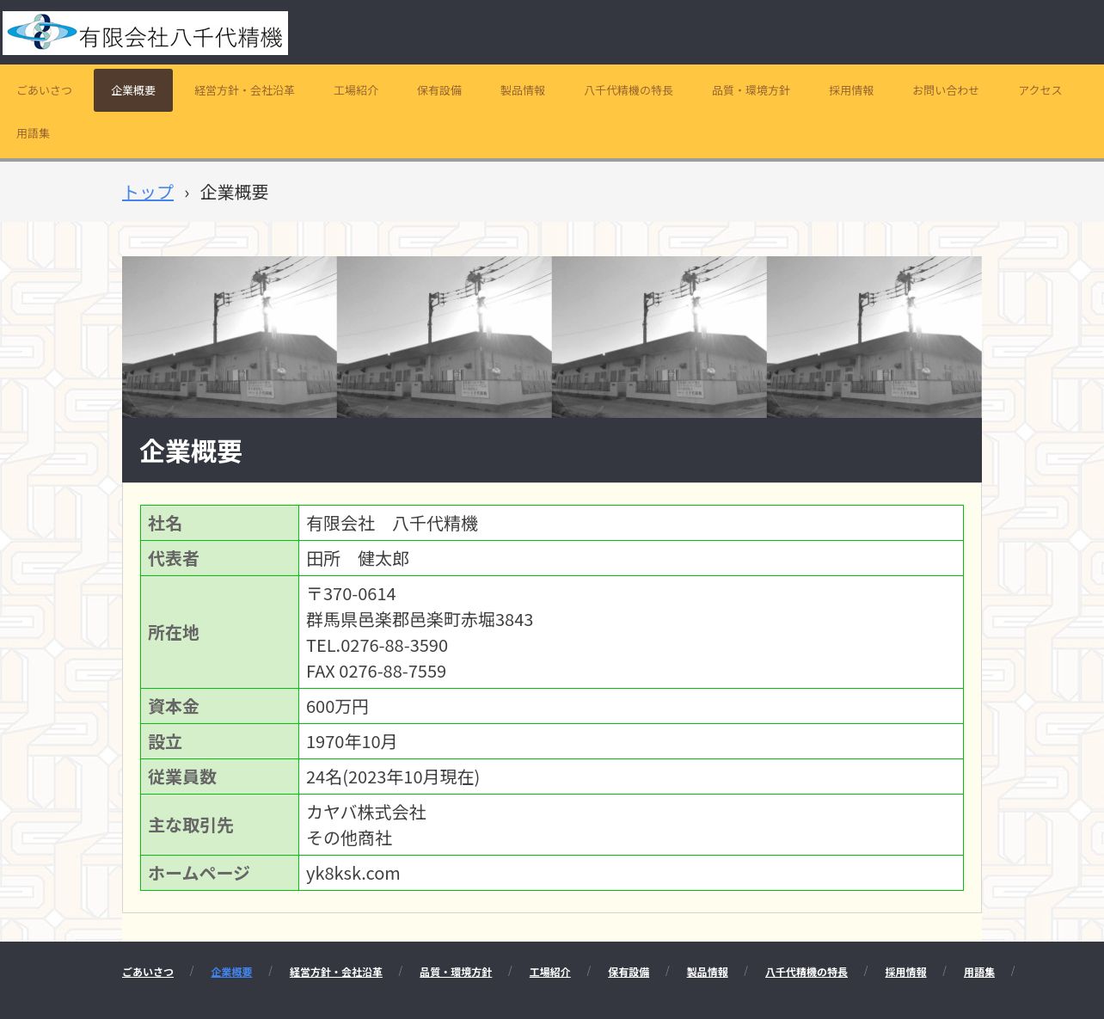The image size is (1104, 1019).
Task: Open the footer ごあいさつ link
Action: 148,973
